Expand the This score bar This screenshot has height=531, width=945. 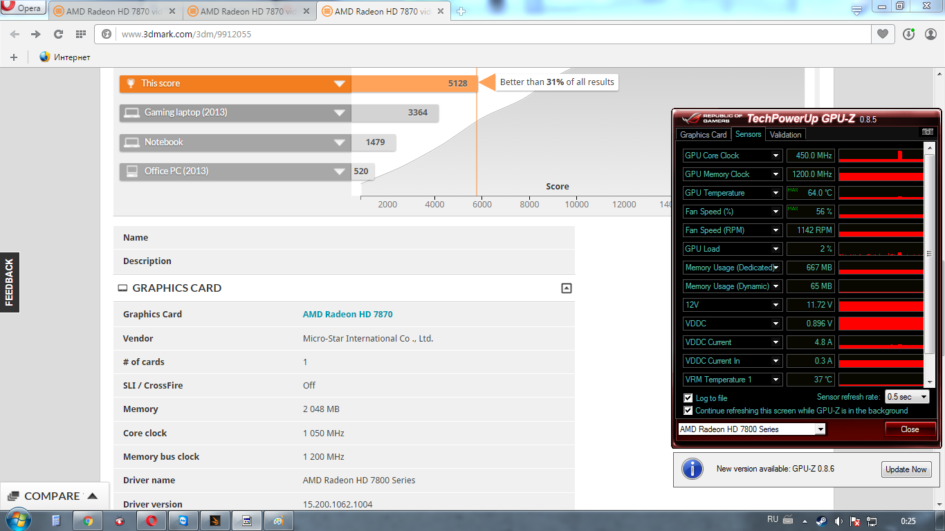(339, 84)
